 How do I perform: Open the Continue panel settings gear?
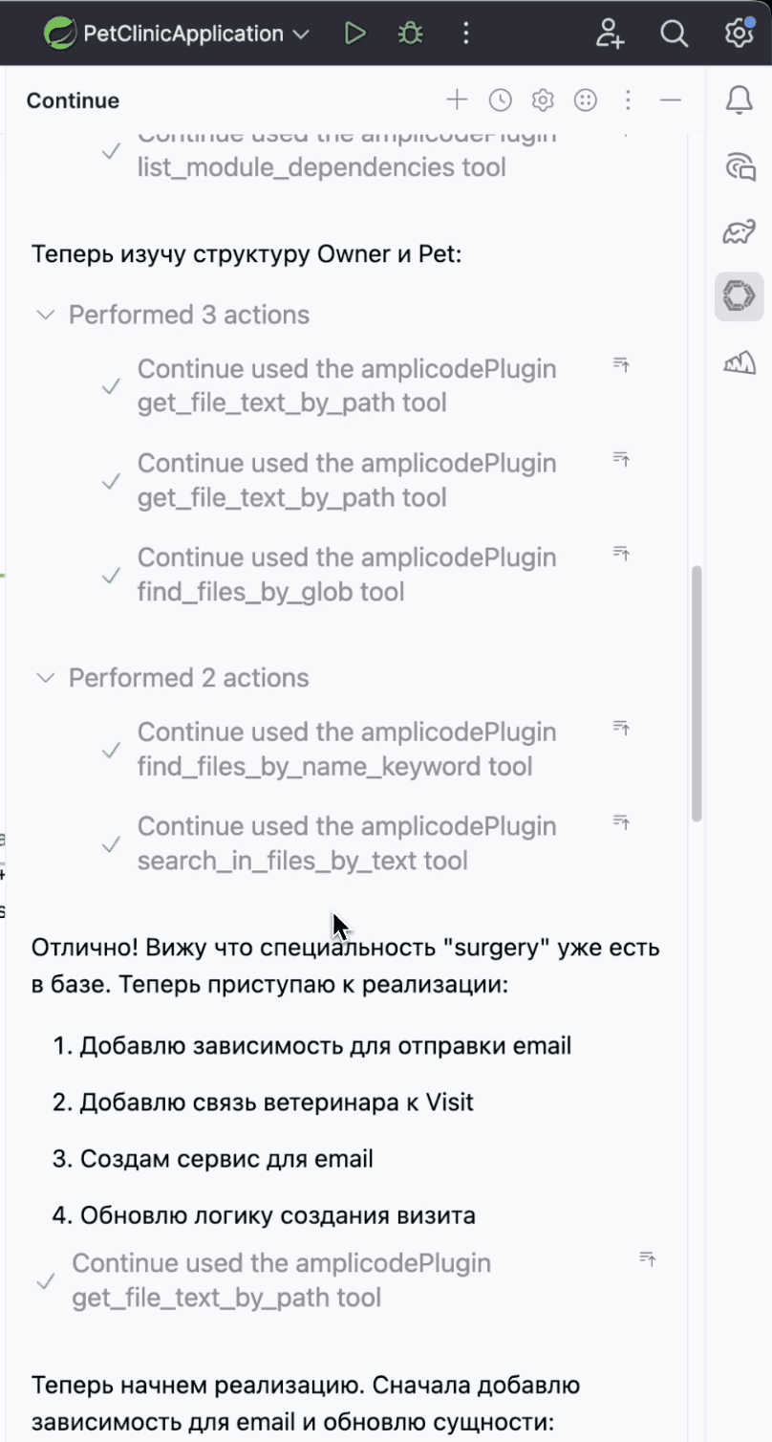tap(542, 99)
